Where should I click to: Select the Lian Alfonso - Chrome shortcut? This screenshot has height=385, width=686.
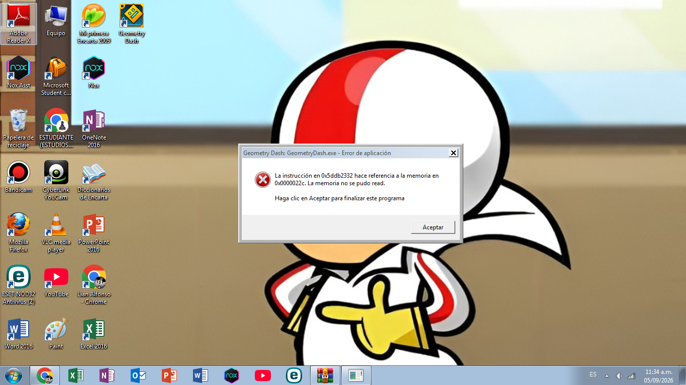pyautogui.click(x=94, y=285)
